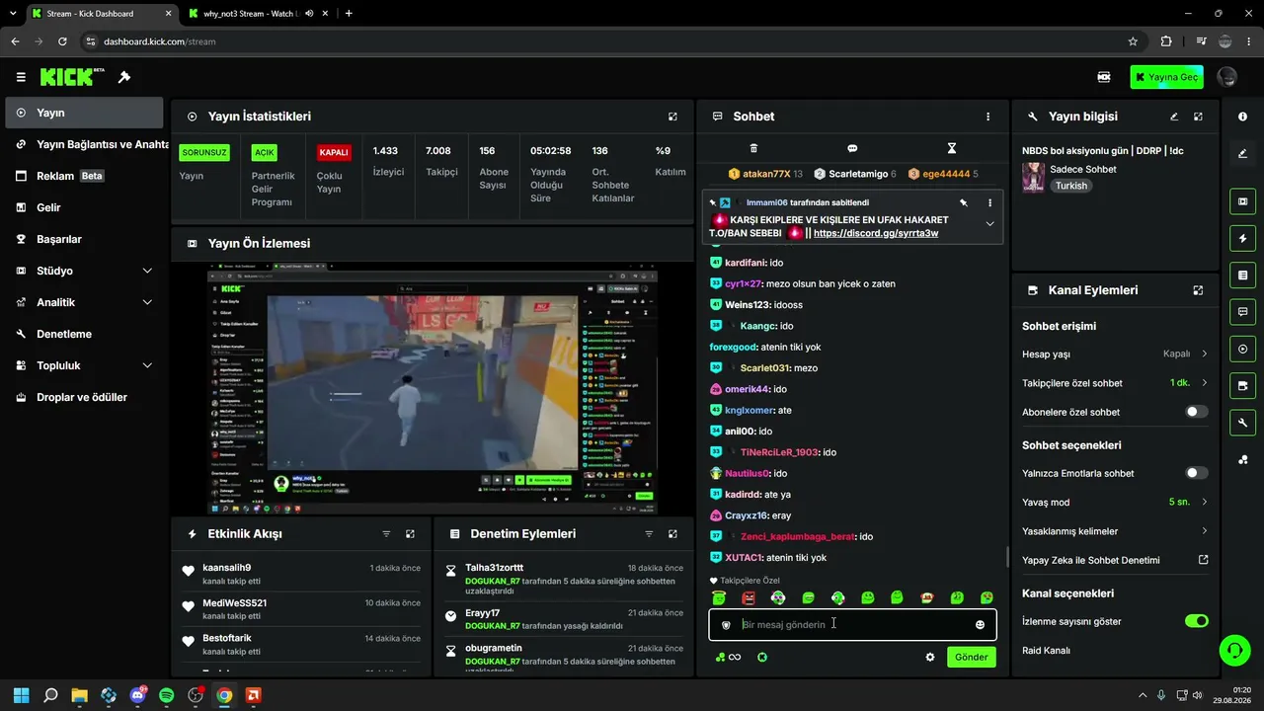Image resolution: width=1264 pixels, height=711 pixels.
Task: Open the green support headset button
Action: tap(1234, 650)
